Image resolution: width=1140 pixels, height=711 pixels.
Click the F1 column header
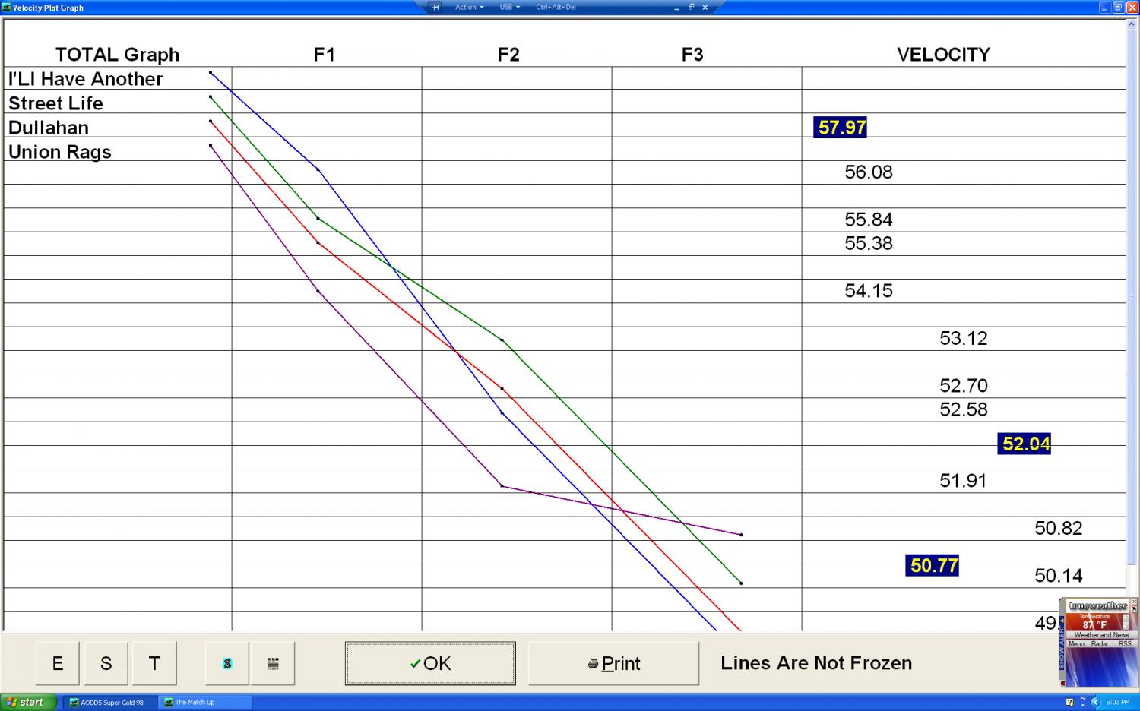[x=325, y=55]
